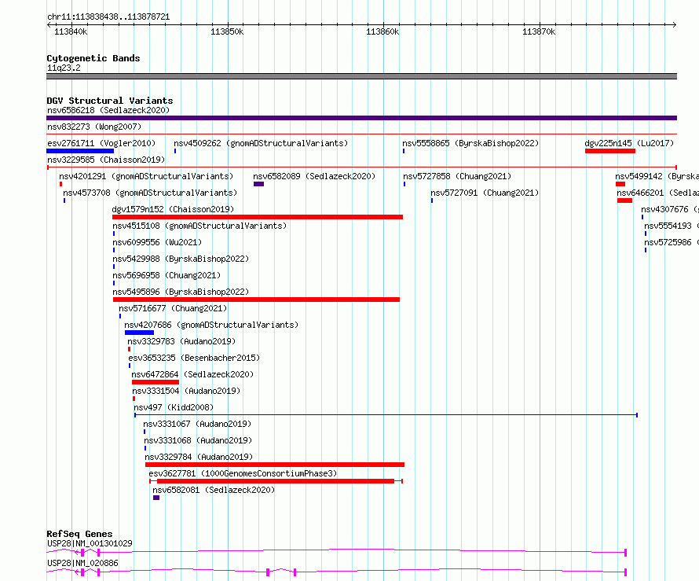Click the nsv5558865 (ByrskaBishop2022) label

pos(470,143)
